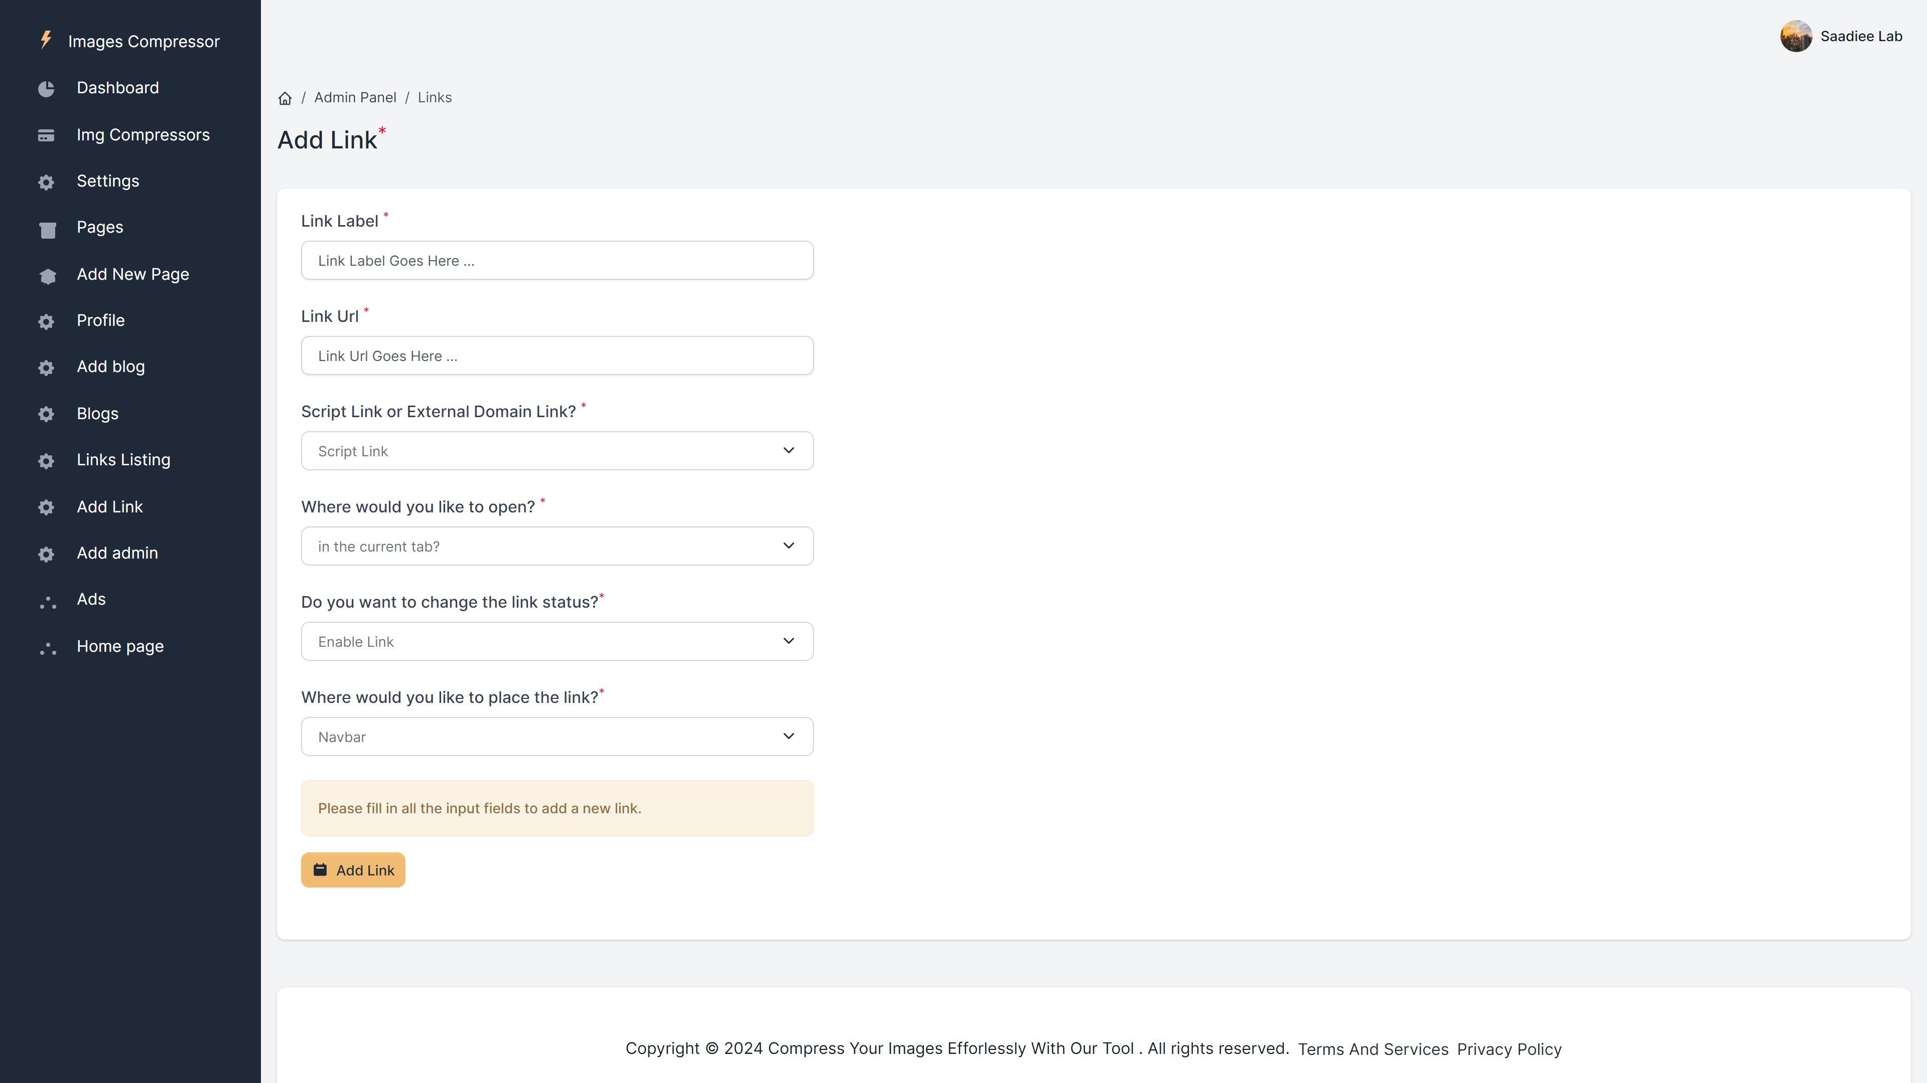This screenshot has height=1083, width=1927.
Task: Click the Link Label input field
Action: (x=557, y=261)
